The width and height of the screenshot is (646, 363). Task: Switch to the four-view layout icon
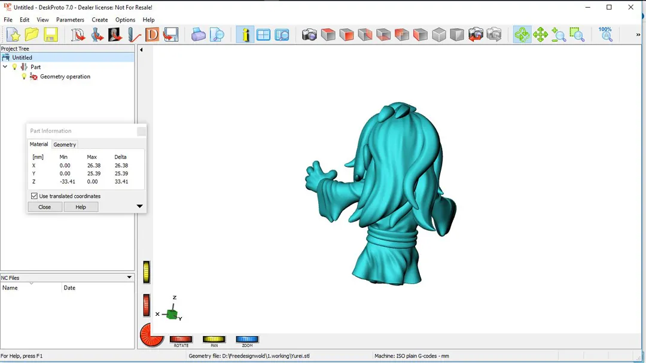tap(264, 35)
